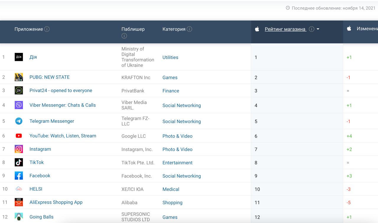This screenshot has width=378, height=223.
Task: Click info icon next to Категория header
Action: pyautogui.click(x=189, y=29)
